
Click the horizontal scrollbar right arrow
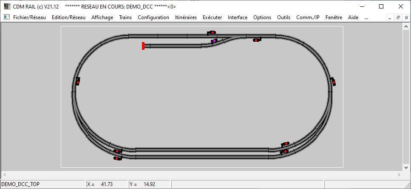[x=399, y=174]
